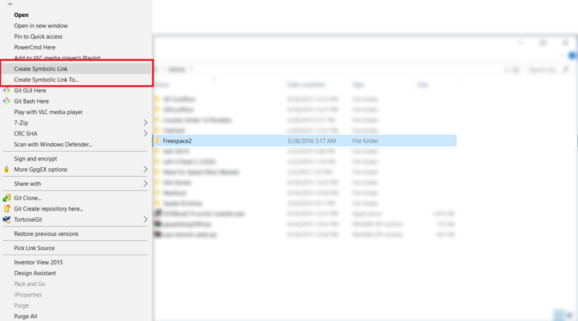This screenshot has height=321, width=578.
Task: Click the Git Create repository icon
Action: 7,208
